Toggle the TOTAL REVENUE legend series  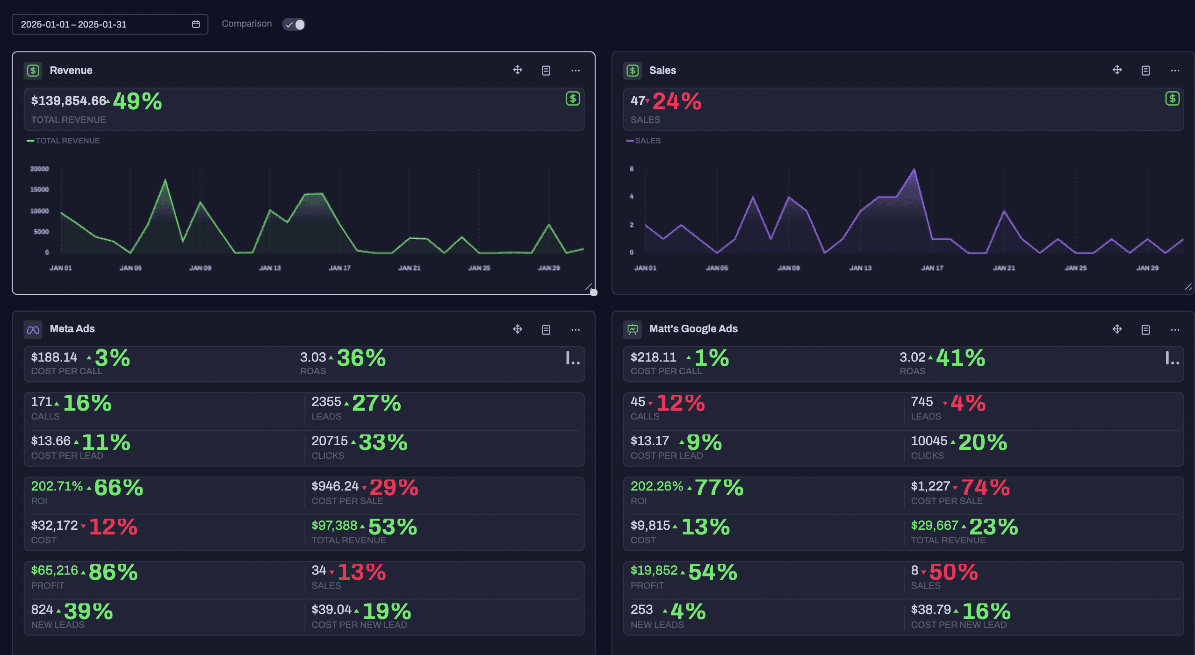64,141
